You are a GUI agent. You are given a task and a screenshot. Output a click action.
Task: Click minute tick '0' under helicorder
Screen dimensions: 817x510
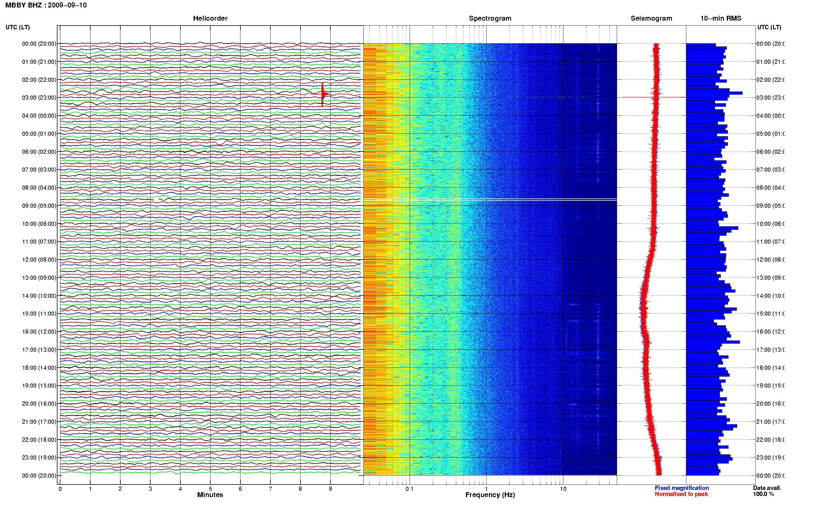coord(60,489)
